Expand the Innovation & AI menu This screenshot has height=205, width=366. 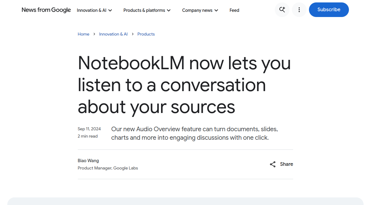(x=95, y=10)
